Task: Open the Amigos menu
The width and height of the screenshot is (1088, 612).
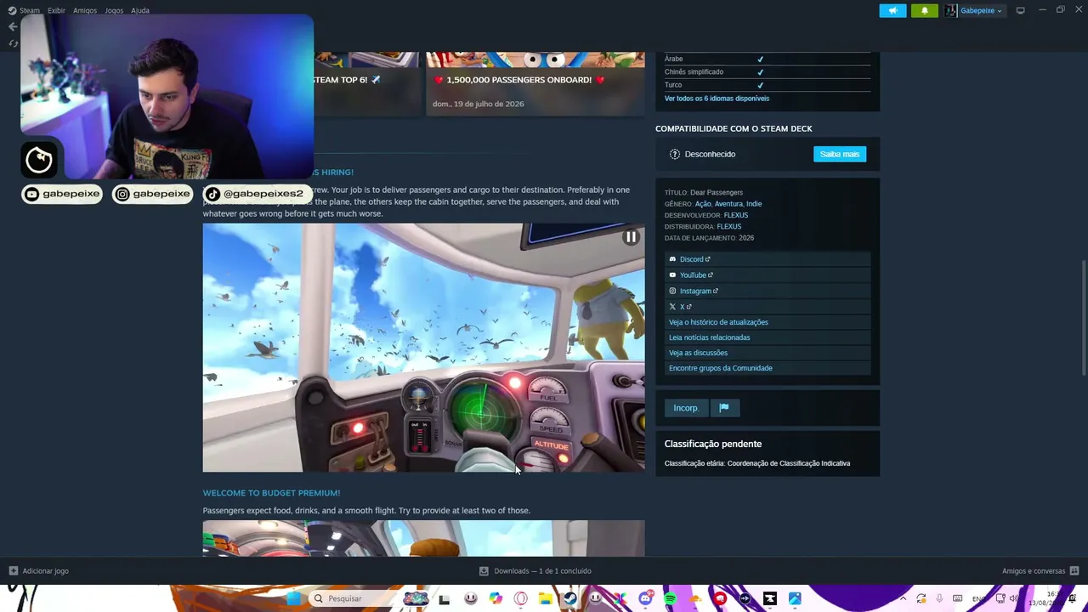Action: pyautogui.click(x=85, y=10)
